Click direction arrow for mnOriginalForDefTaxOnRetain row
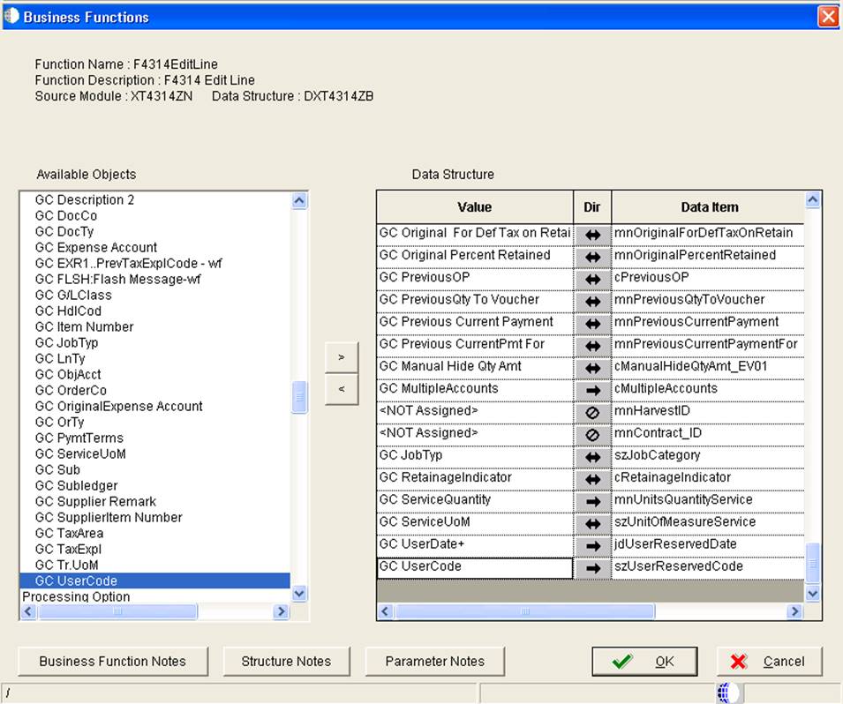This screenshot has width=843, height=704. 592,235
